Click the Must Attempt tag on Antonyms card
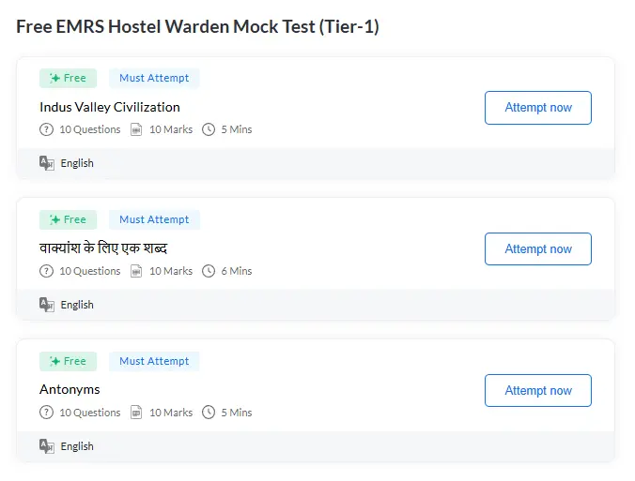The image size is (635, 481). 154,361
